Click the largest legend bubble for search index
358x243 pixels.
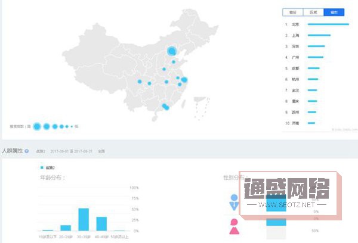point(36,126)
